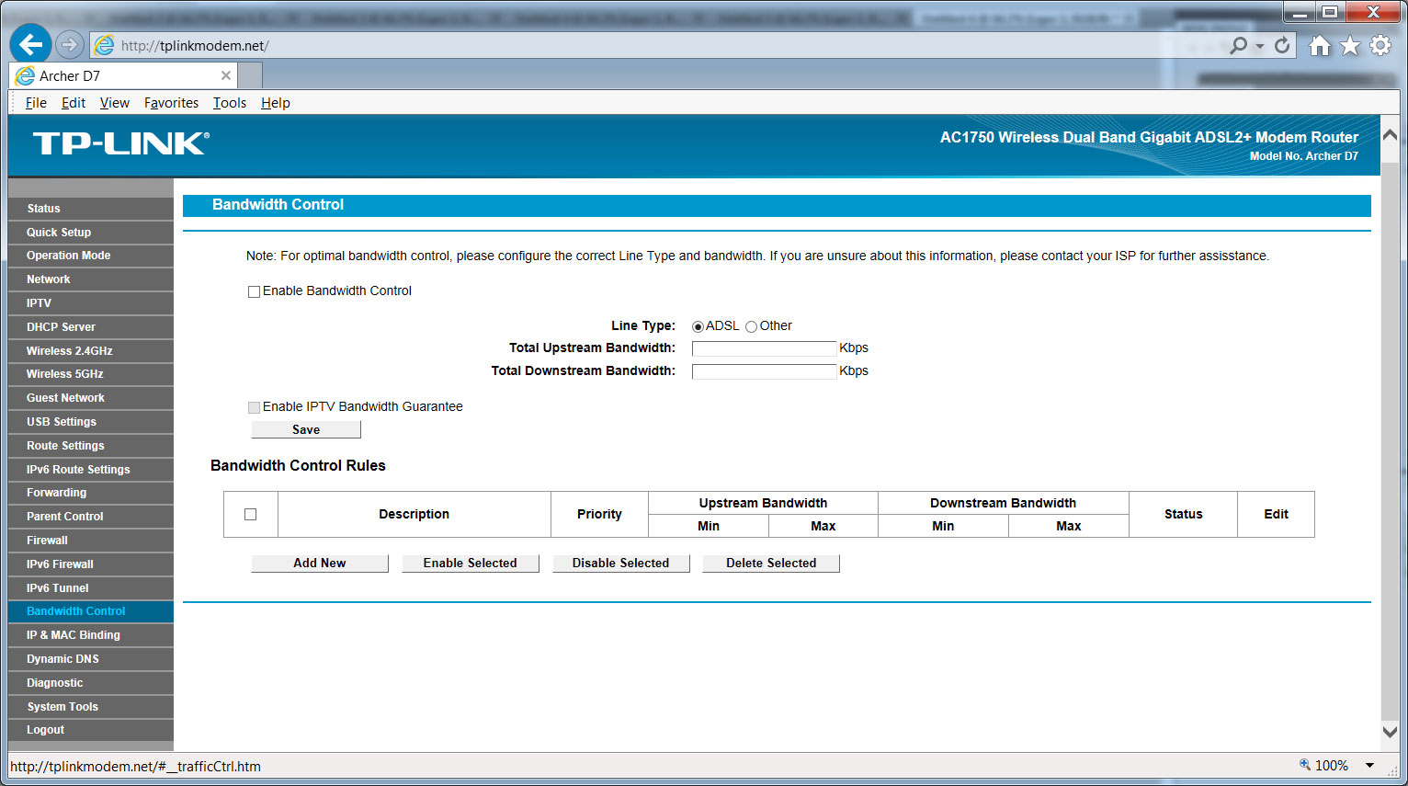Select the Archer D7 browser tab
The image size is (1408, 786).
pos(123,75)
